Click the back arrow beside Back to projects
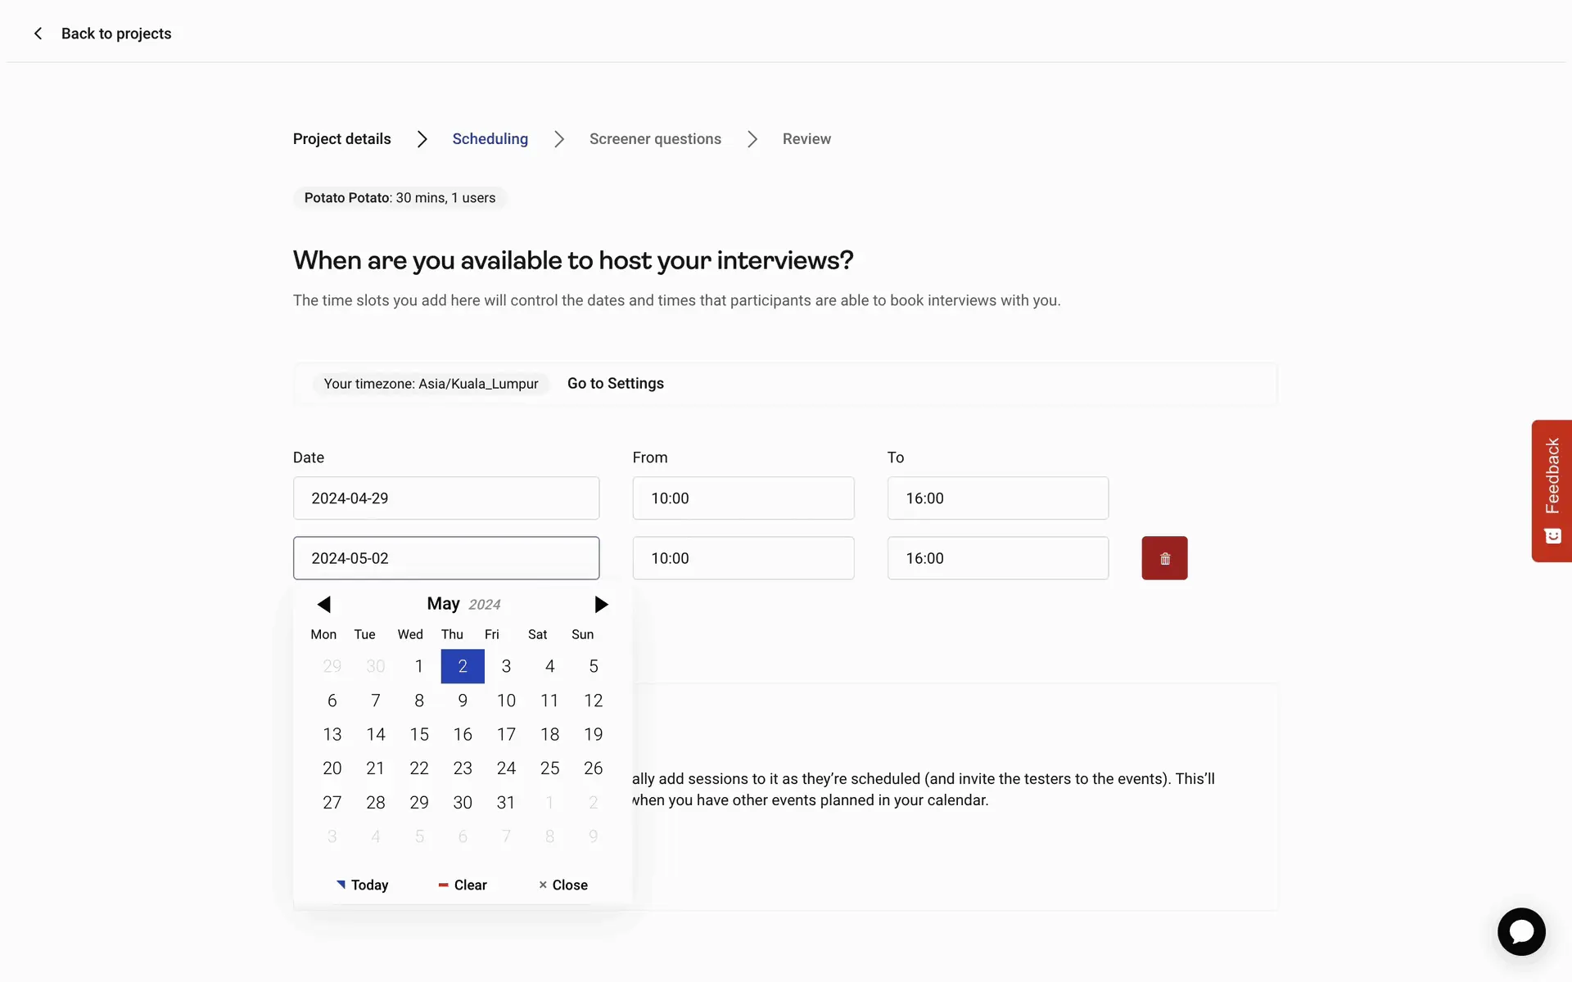 38,34
